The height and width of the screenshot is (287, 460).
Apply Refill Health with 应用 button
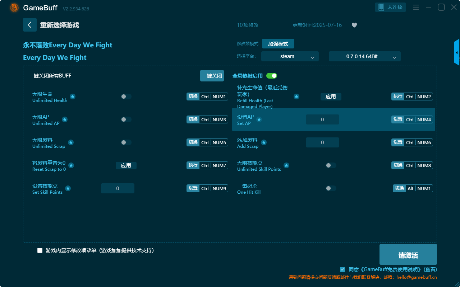click(331, 97)
